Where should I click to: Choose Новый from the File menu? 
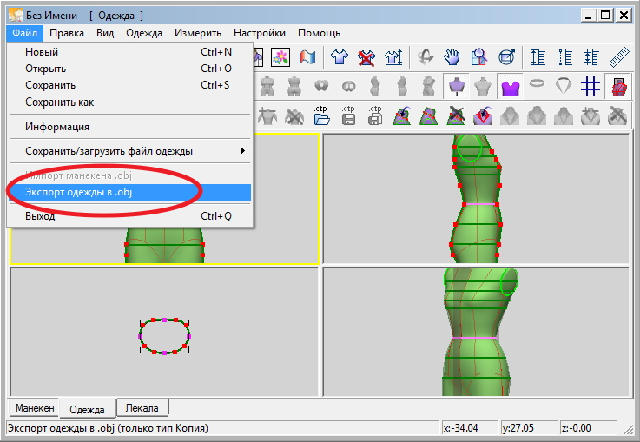point(129,52)
